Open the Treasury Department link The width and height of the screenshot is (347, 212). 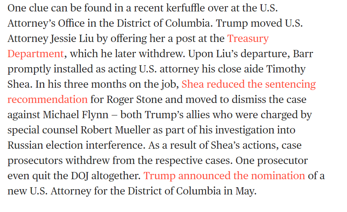click(x=248, y=39)
